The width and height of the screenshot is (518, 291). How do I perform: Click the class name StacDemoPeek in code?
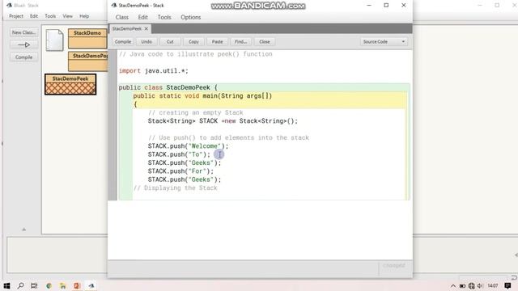pos(188,87)
